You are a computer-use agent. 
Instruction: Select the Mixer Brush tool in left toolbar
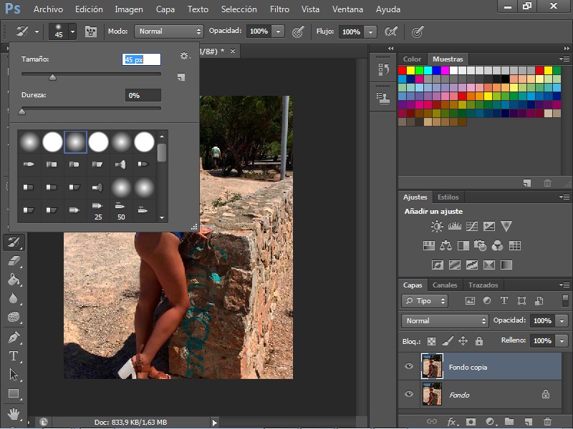pos(14,242)
